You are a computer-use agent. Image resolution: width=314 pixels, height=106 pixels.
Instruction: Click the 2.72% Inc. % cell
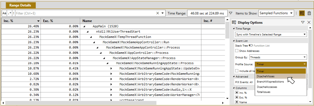click(x=21, y=79)
